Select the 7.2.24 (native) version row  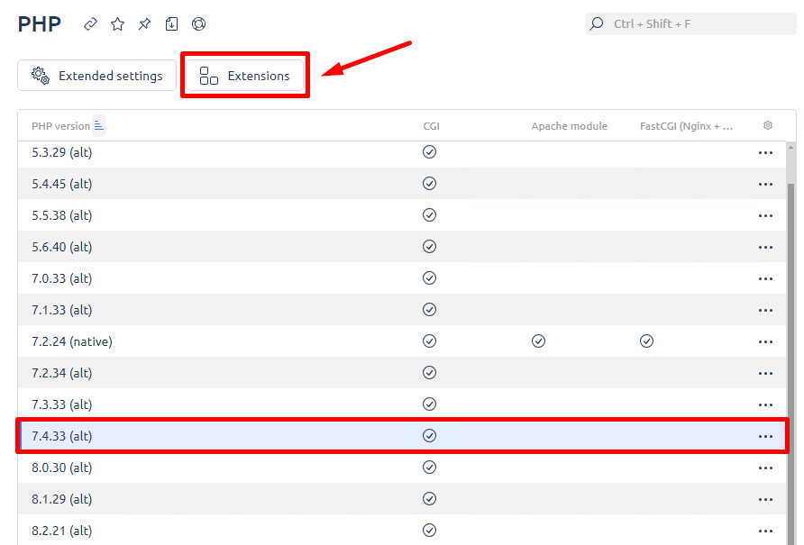coord(401,341)
